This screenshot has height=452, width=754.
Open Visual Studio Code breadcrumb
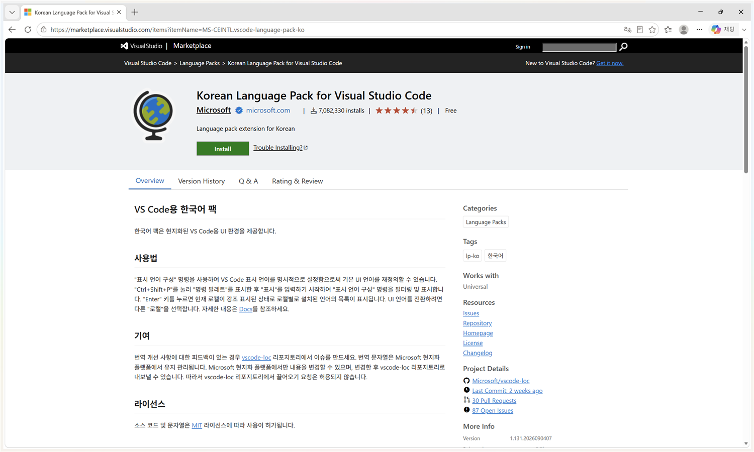[x=148, y=63]
